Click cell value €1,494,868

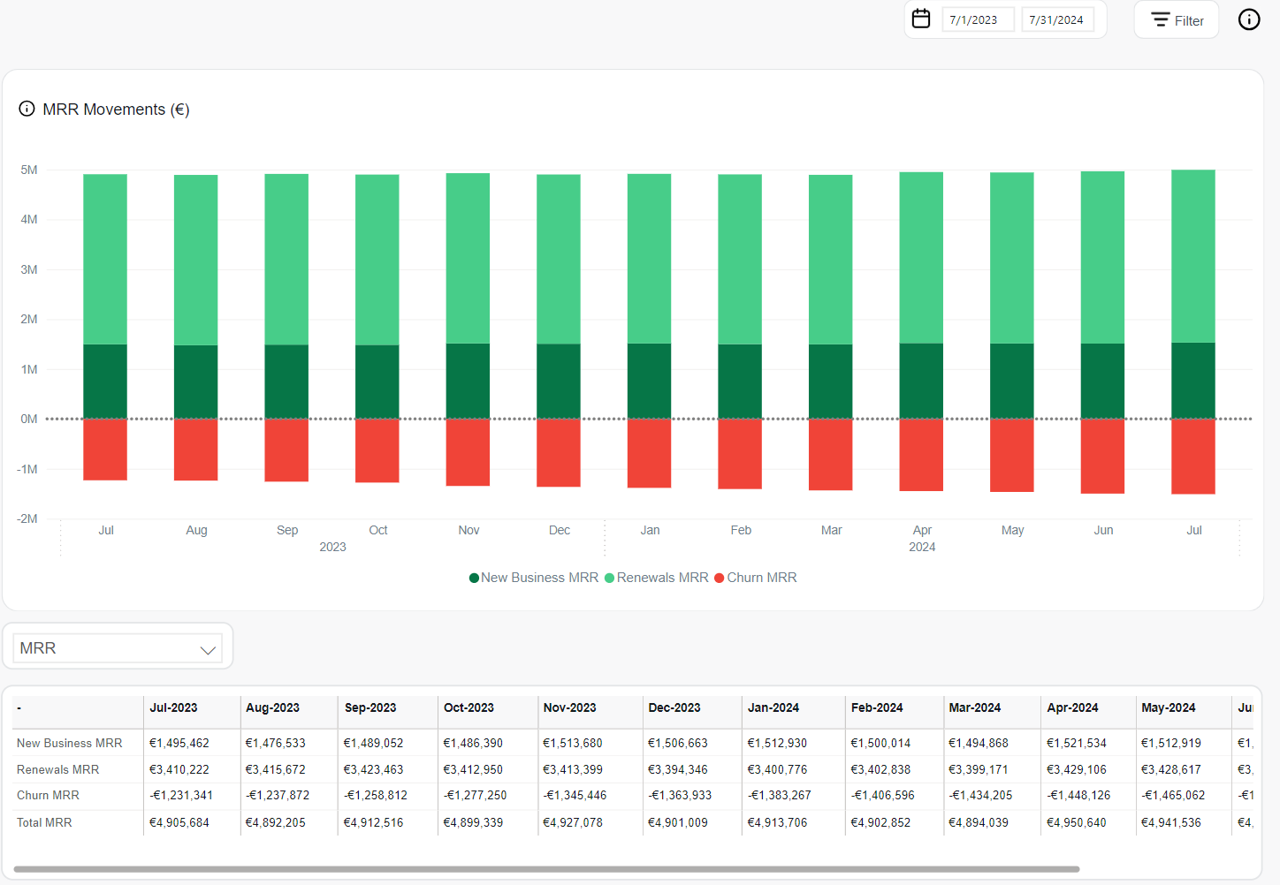pos(978,743)
